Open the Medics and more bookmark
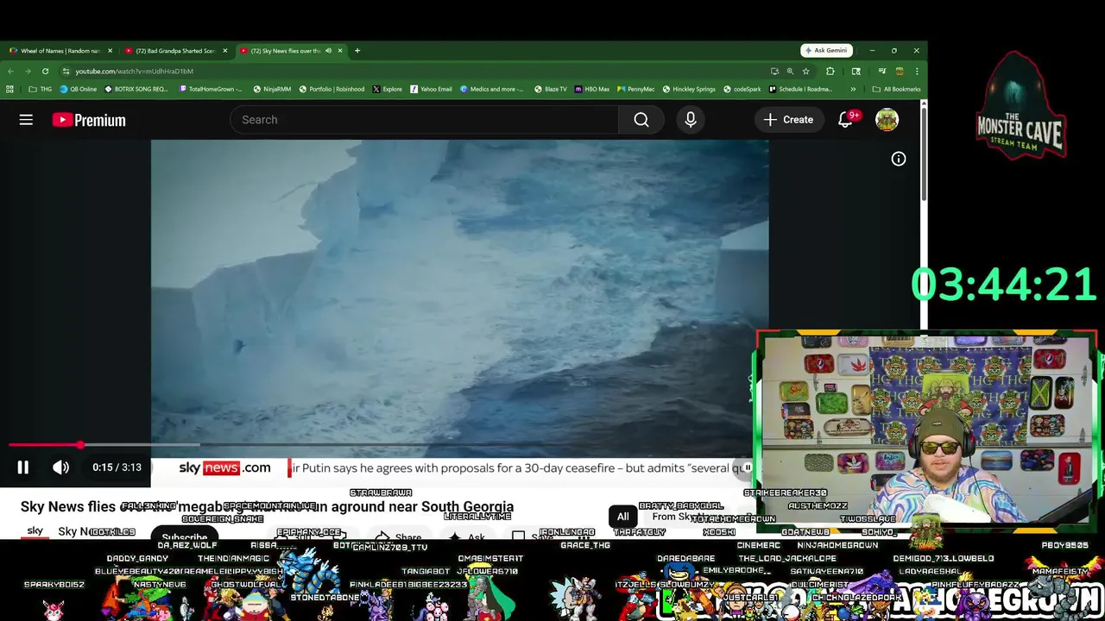This screenshot has width=1105, height=621. [x=492, y=89]
